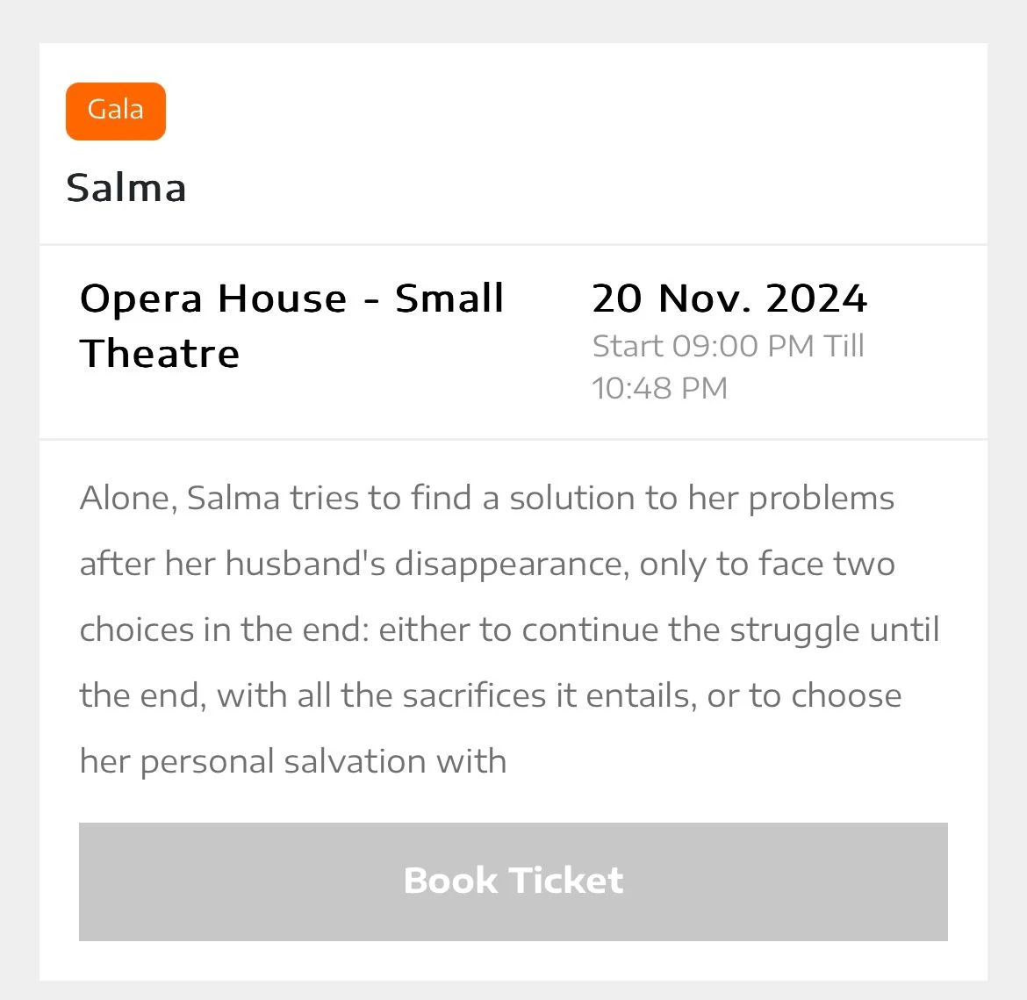Click the word problems in the description

(821, 498)
